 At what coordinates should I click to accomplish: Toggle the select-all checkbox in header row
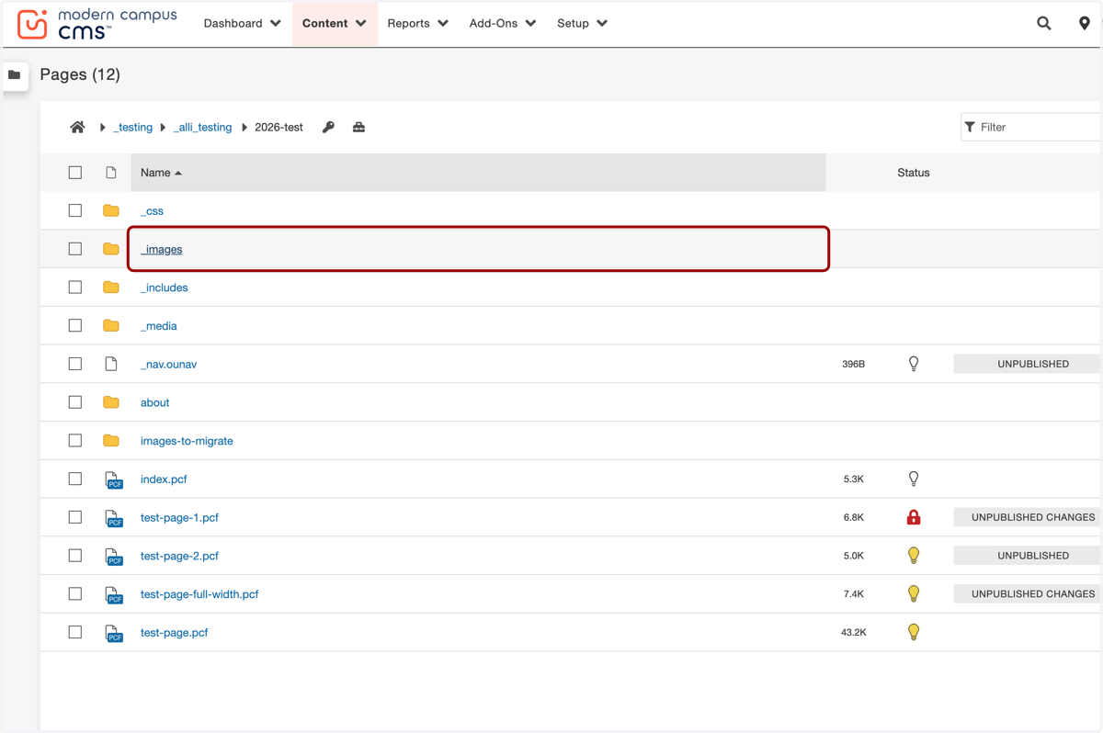(x=75, y=173)
